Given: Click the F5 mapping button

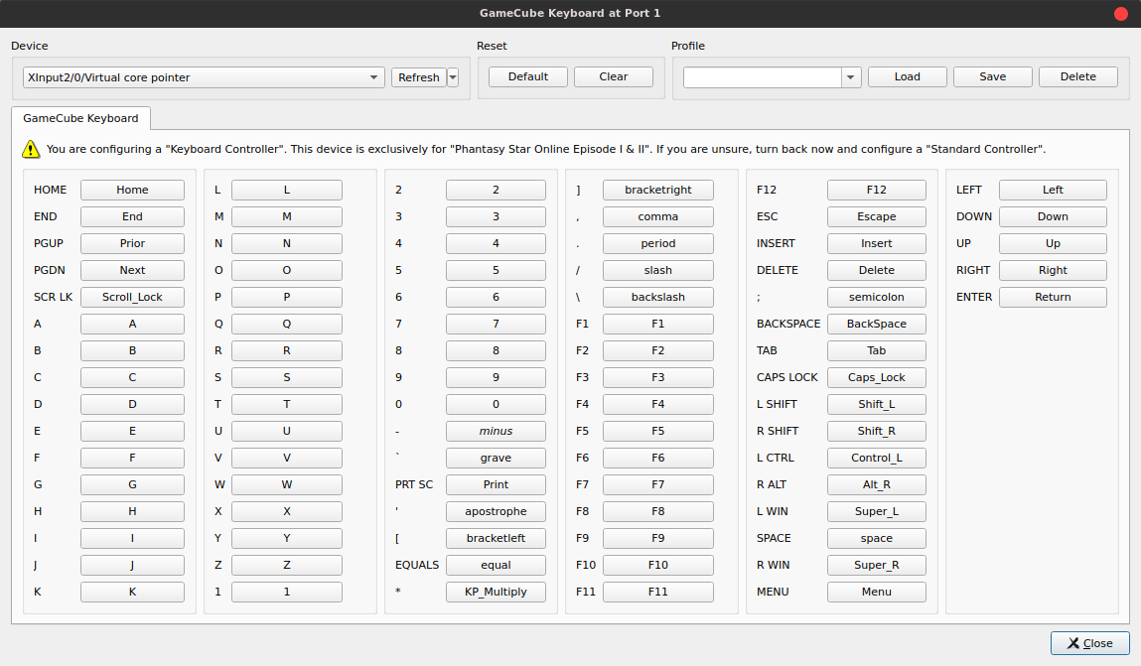Looking at the screenshot, I should click(x=657, y=431).
